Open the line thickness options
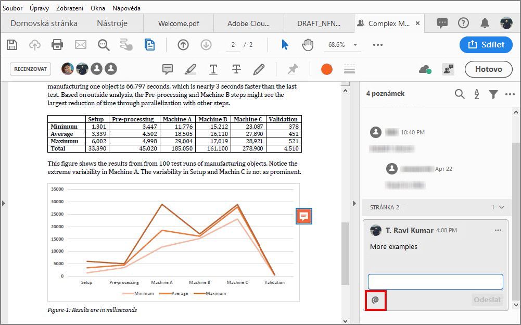The image size is (521, 325). coord(349,69)
